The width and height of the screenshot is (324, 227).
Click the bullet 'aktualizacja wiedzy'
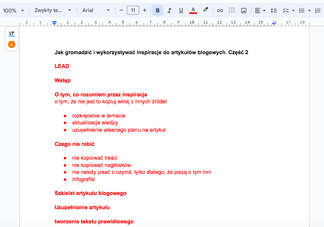(x=95, y=123)
